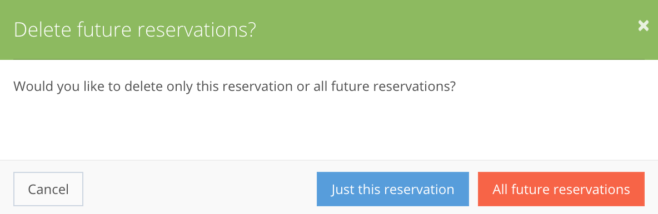Choose Just this reservation
The width and height of the screenshot is (658, 214).
click(392, 189)
